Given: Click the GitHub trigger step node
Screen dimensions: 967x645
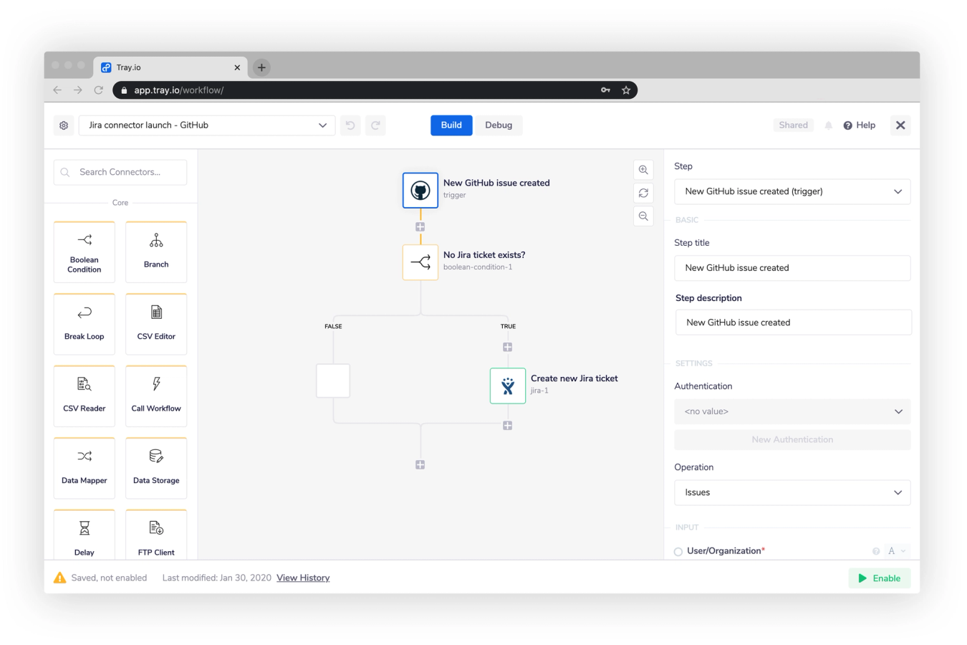Looking at the screenshot, I should coord(420,190).
